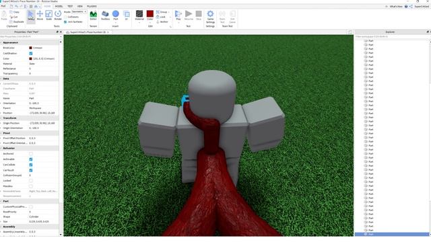Switch to the MODEL ribbon tab
This screenshot has width=431, height=242.
tap(59, 6)
